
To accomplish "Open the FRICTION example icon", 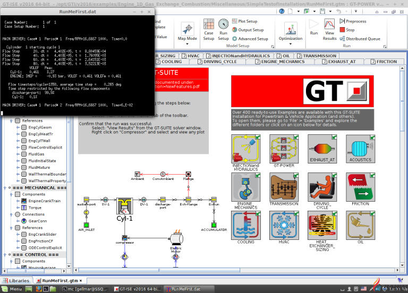I will coord(360,187).
